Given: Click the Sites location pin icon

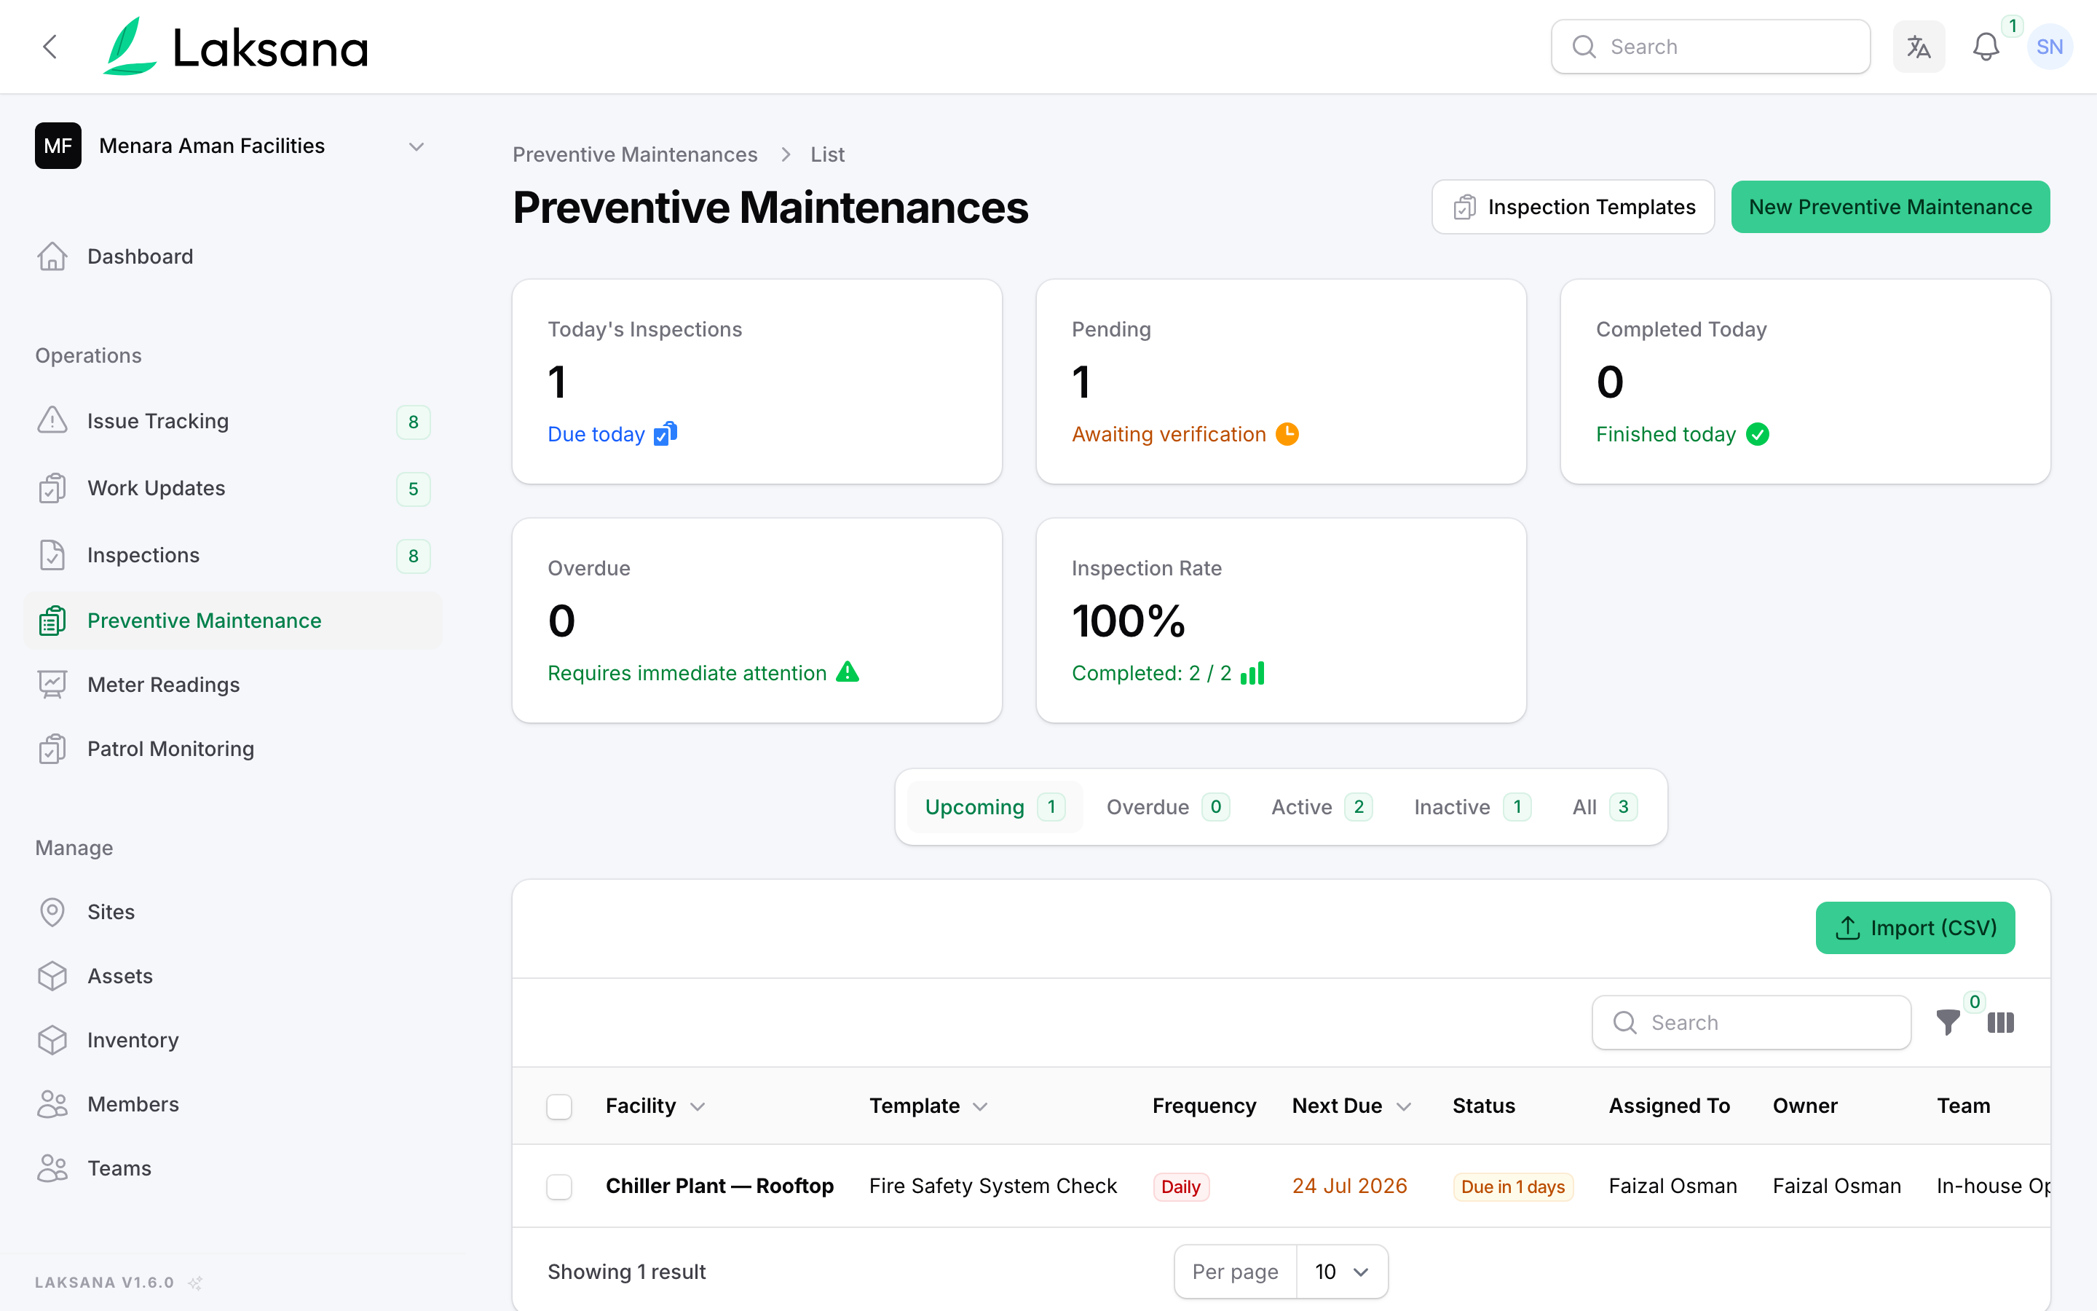Looking at the screenshot, I should tap(52, 912).
